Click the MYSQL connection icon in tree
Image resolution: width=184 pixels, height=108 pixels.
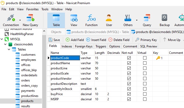point(7,39)
